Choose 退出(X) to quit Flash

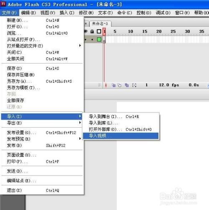coord(42,190)
